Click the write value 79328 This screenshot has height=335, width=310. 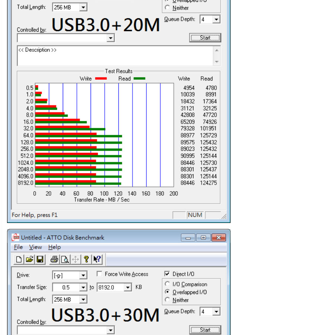click(x=187, y=128)
